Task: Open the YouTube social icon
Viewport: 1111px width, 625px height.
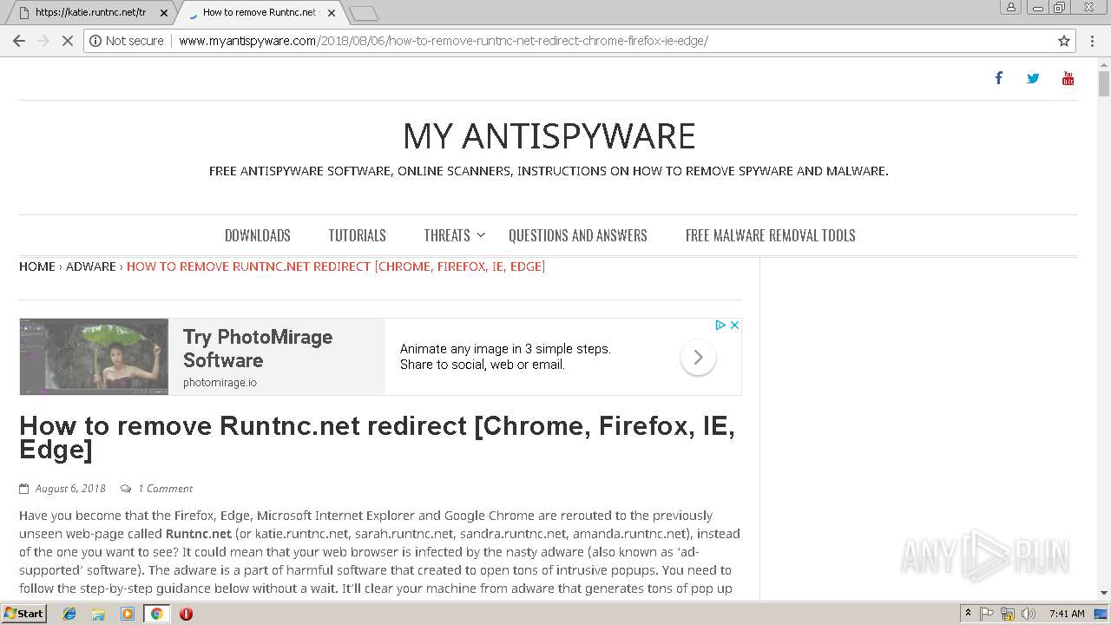Action: pyautogui.click(x=1068, y=78)
